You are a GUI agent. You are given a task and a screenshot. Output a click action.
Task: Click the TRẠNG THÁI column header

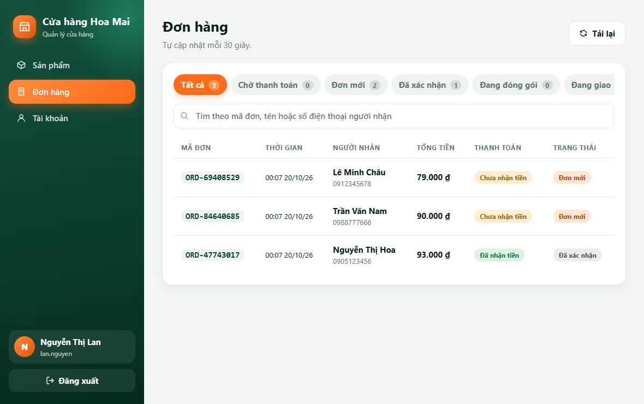click(x=574, y=147)
